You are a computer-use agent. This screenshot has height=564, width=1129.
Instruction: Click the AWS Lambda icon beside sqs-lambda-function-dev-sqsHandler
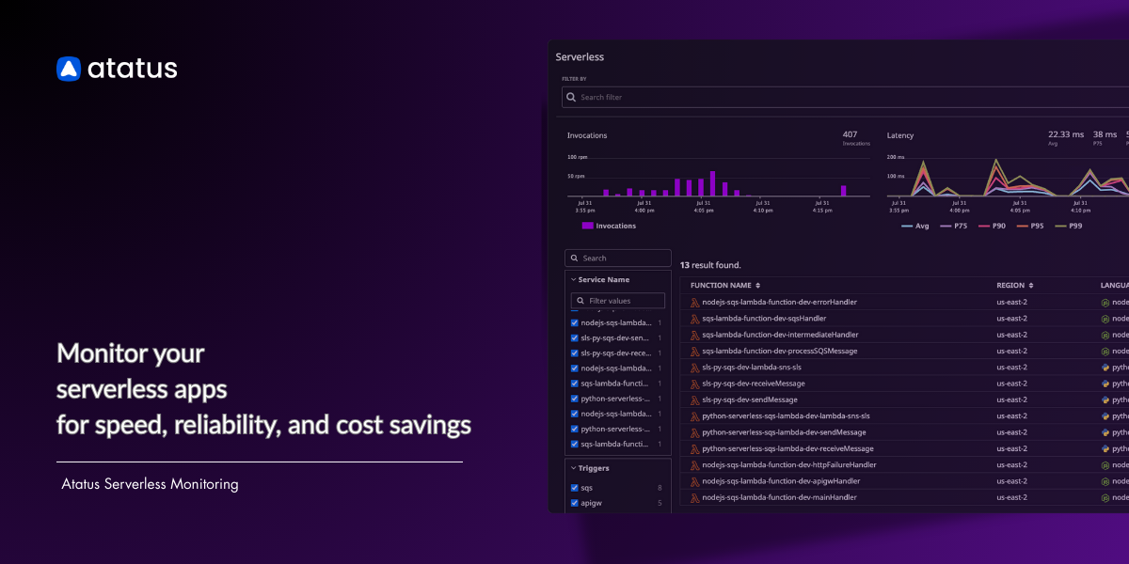pos(694,319)
